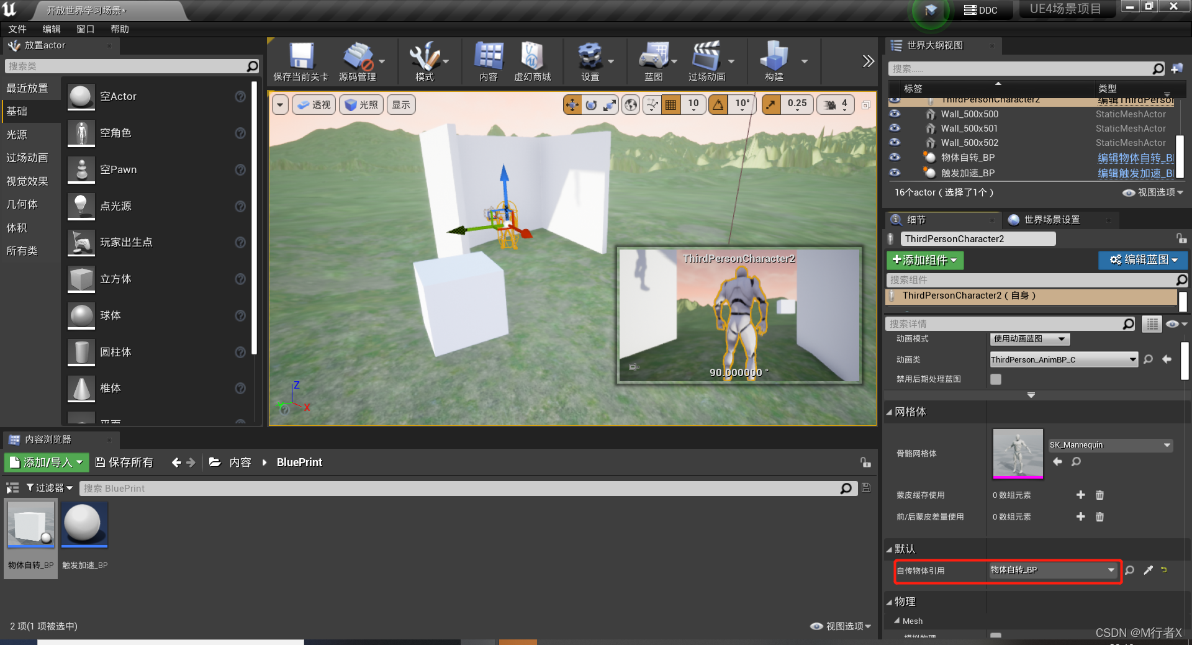
Task: Open the Content browser toolbar icon
Action: tap(489, 56)
